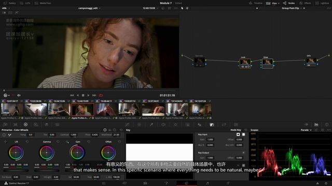
Task: Select the OFX node in node graph
Action: [x=311, y=62]
